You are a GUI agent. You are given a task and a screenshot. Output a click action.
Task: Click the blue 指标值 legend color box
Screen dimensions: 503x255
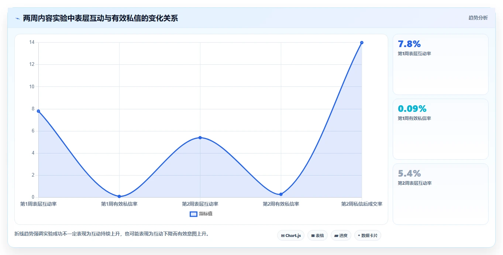[193, 214]
